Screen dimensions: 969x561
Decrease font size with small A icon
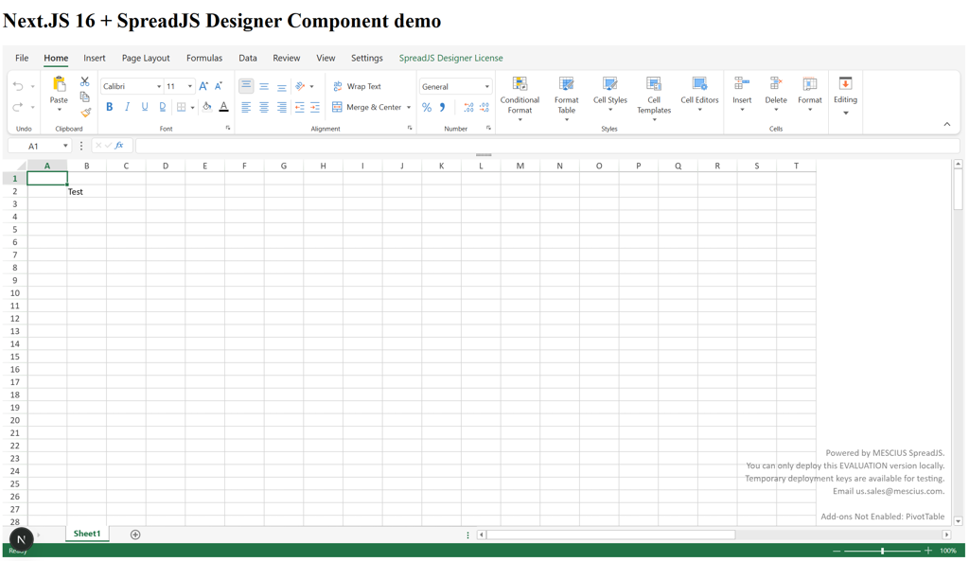pyautogui.click(x=219, y=86)
